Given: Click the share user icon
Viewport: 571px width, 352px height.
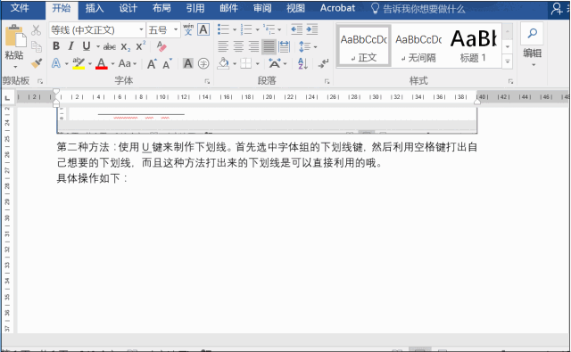Looking at the screenshot, I should [x=557, y=8].
